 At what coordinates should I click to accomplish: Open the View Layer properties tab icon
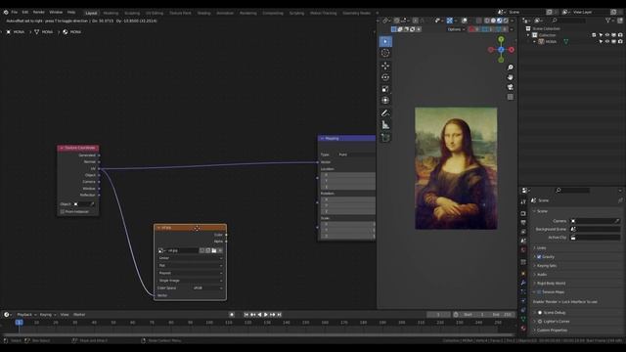coord(523,232)
